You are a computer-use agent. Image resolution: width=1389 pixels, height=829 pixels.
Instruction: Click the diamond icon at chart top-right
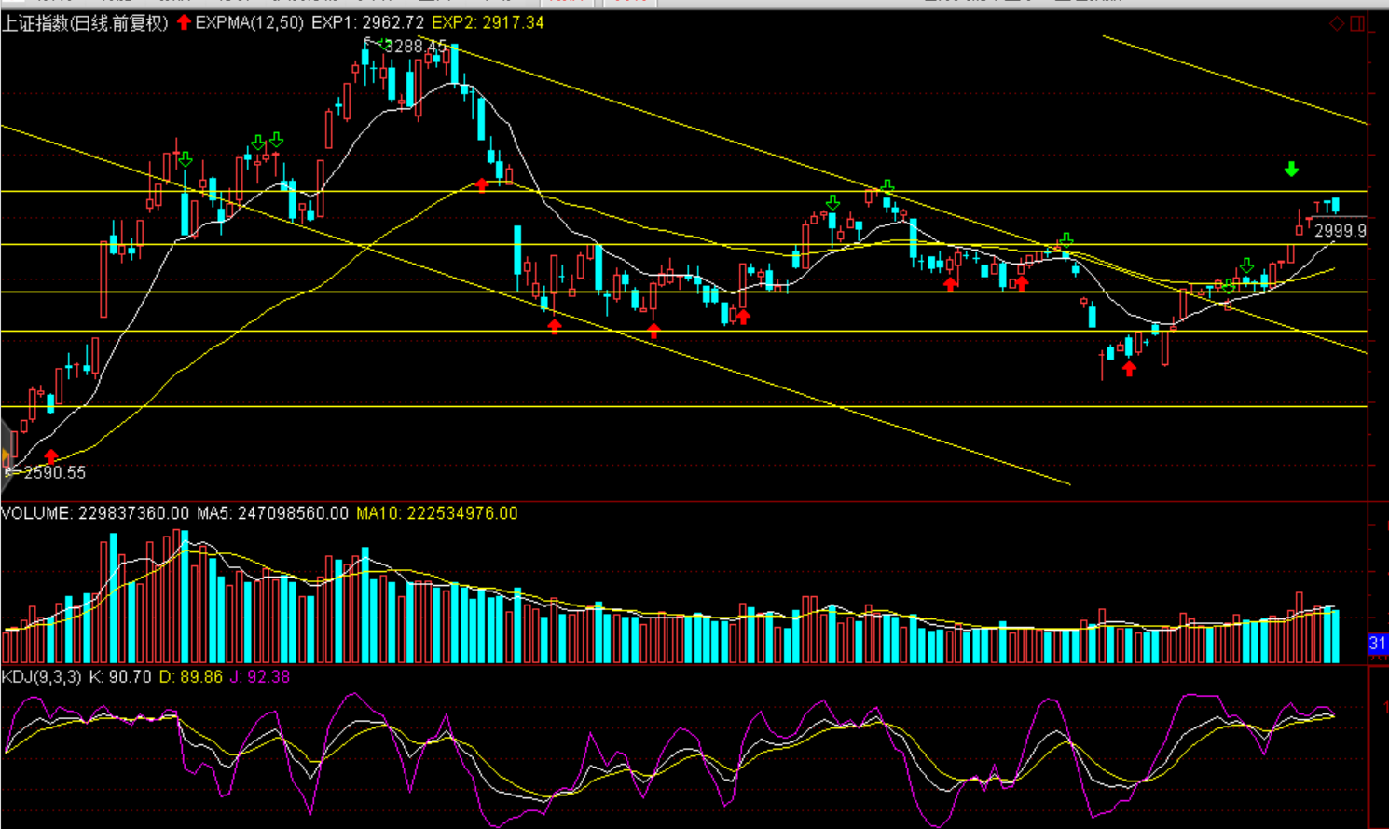[1337, 23]
